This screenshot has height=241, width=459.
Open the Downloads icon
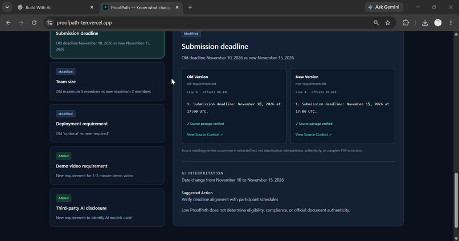[425, 23]
